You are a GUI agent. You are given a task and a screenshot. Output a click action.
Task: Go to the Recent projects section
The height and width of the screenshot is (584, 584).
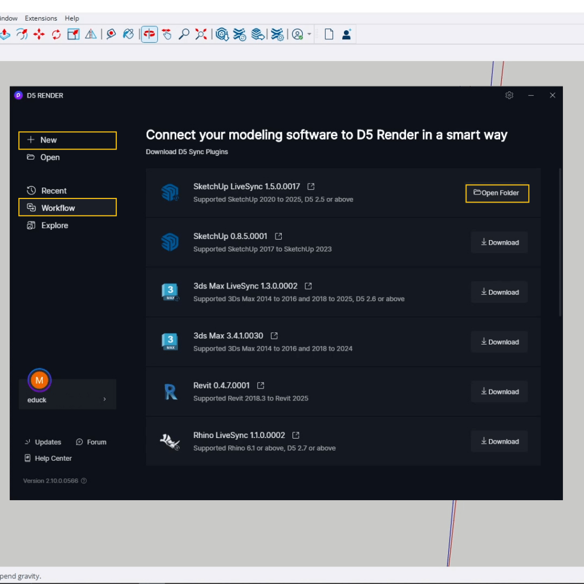click(x=54, y=190)
